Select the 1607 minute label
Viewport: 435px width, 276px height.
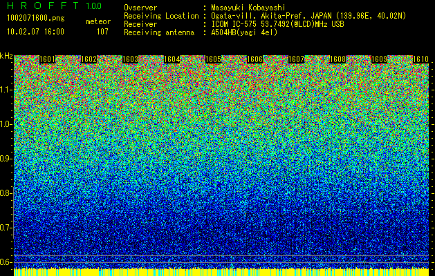[x=296, y=59]
